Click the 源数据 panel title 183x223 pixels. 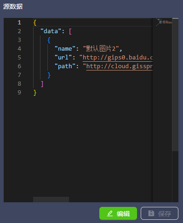pos(13,6)
